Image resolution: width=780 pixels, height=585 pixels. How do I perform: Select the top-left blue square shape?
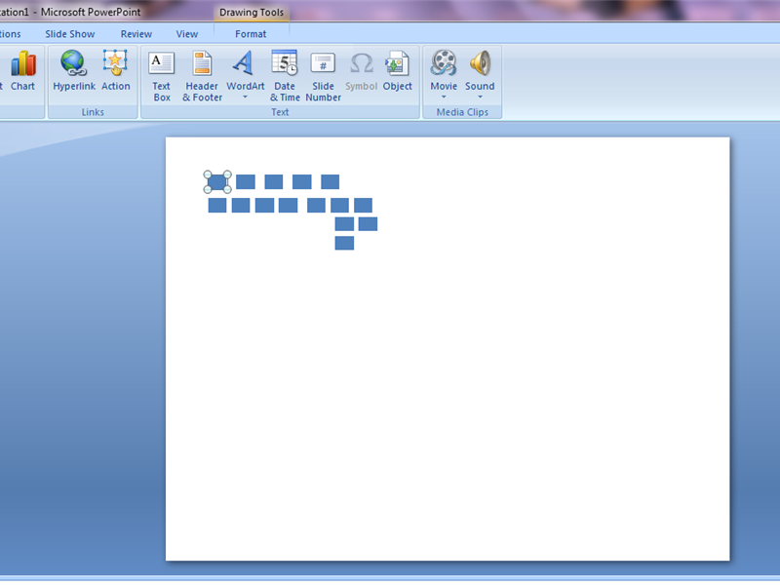click(216, 182)
